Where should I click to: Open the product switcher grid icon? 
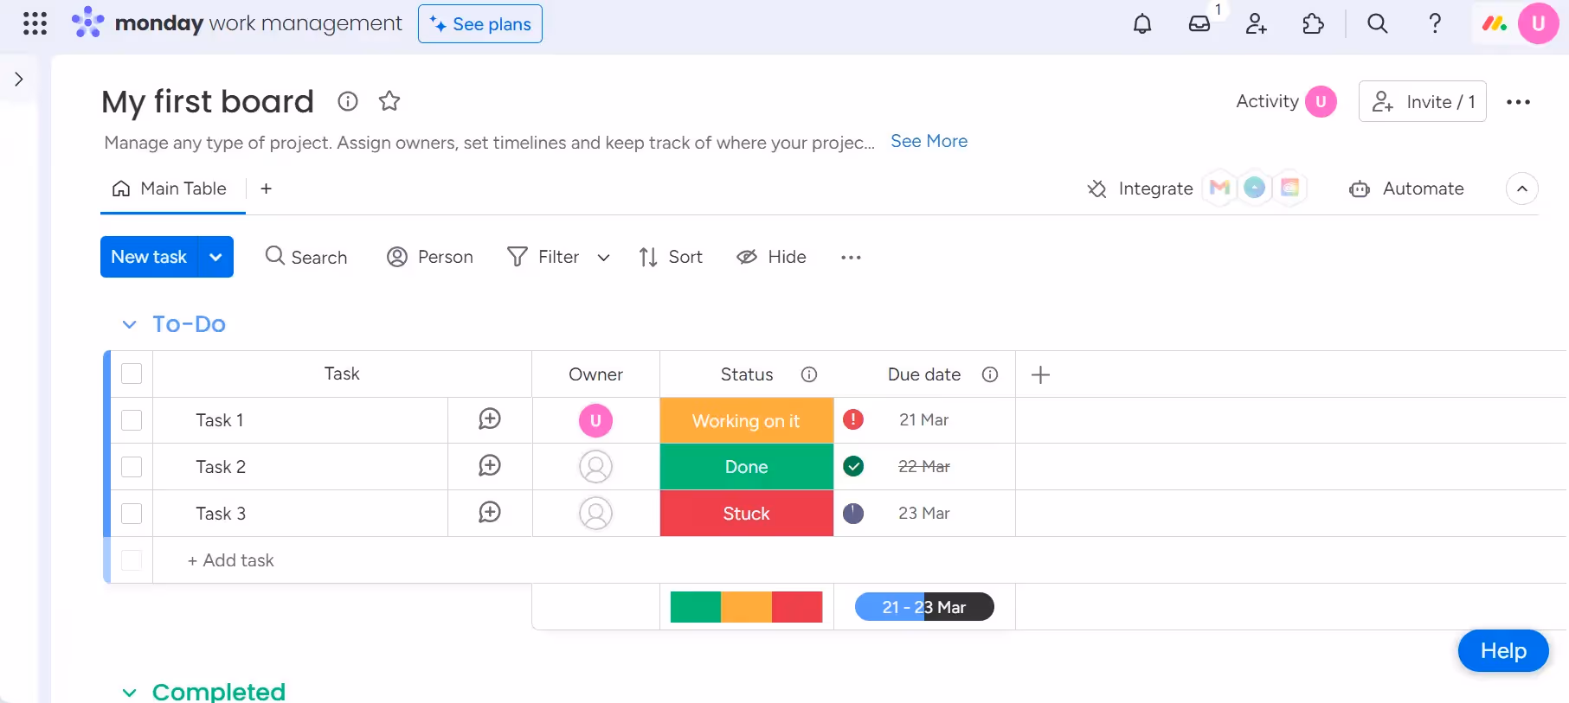35,23
